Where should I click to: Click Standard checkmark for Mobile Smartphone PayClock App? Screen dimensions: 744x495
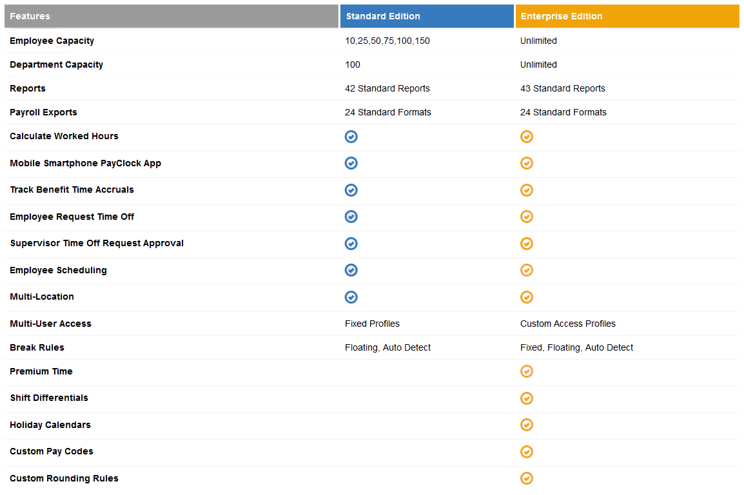[351, 163]
